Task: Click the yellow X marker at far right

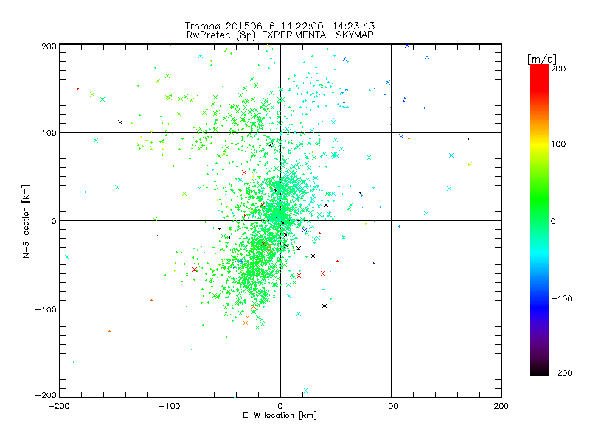Action: tap(469, 164)
